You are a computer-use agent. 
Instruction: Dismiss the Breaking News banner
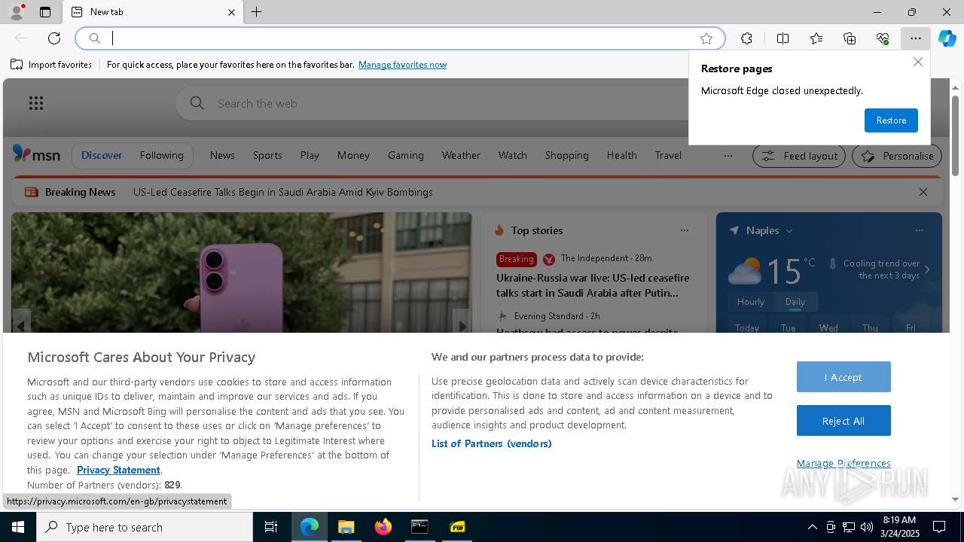(923, 192)
